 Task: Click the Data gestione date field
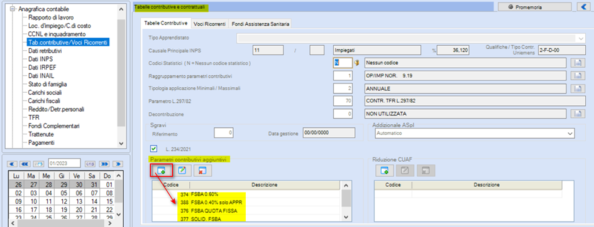pyautogui.click(x=329, y=134)
